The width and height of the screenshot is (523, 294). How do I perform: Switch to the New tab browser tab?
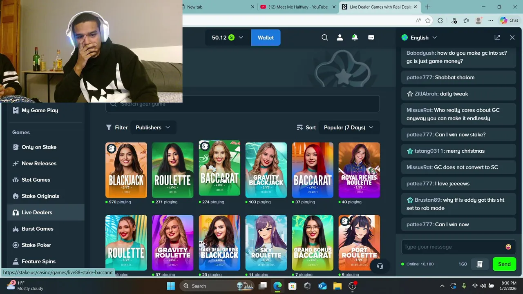(x=217, y=7)
